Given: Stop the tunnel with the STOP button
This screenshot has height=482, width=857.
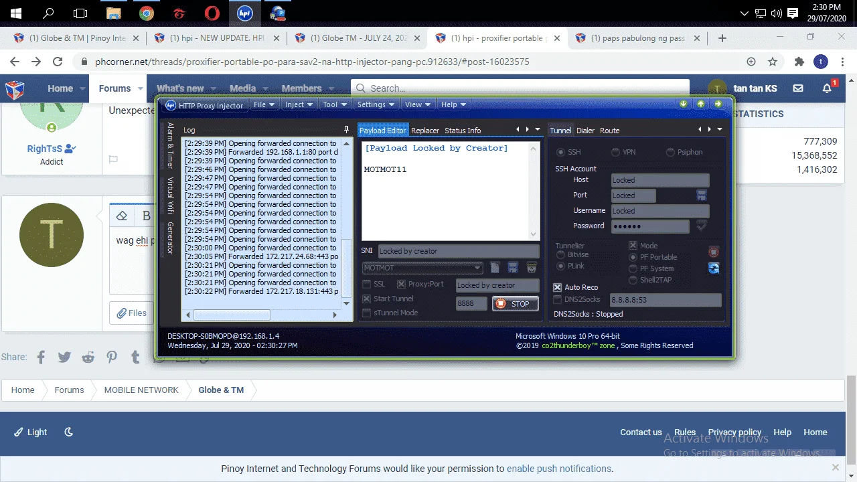Looking at the screenshot, I should 516,303.
